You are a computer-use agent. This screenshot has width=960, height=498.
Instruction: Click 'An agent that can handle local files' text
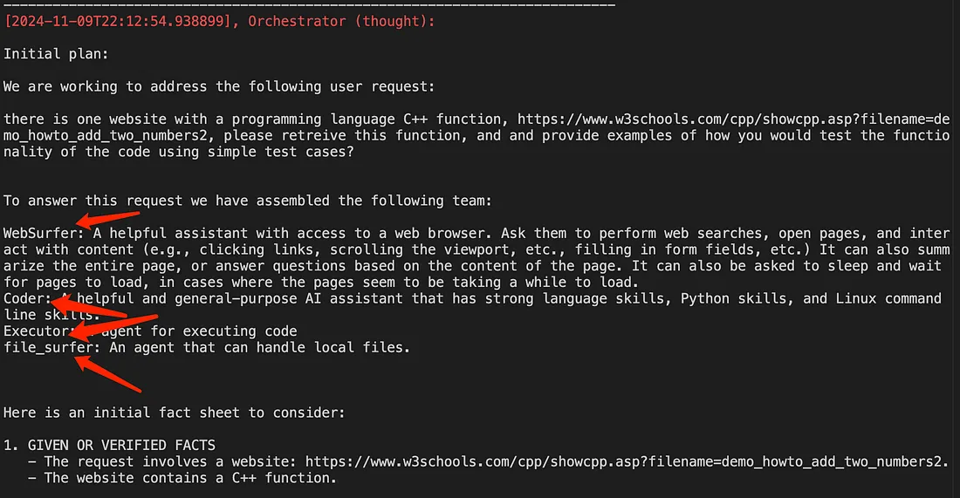(x=259, y=347)
